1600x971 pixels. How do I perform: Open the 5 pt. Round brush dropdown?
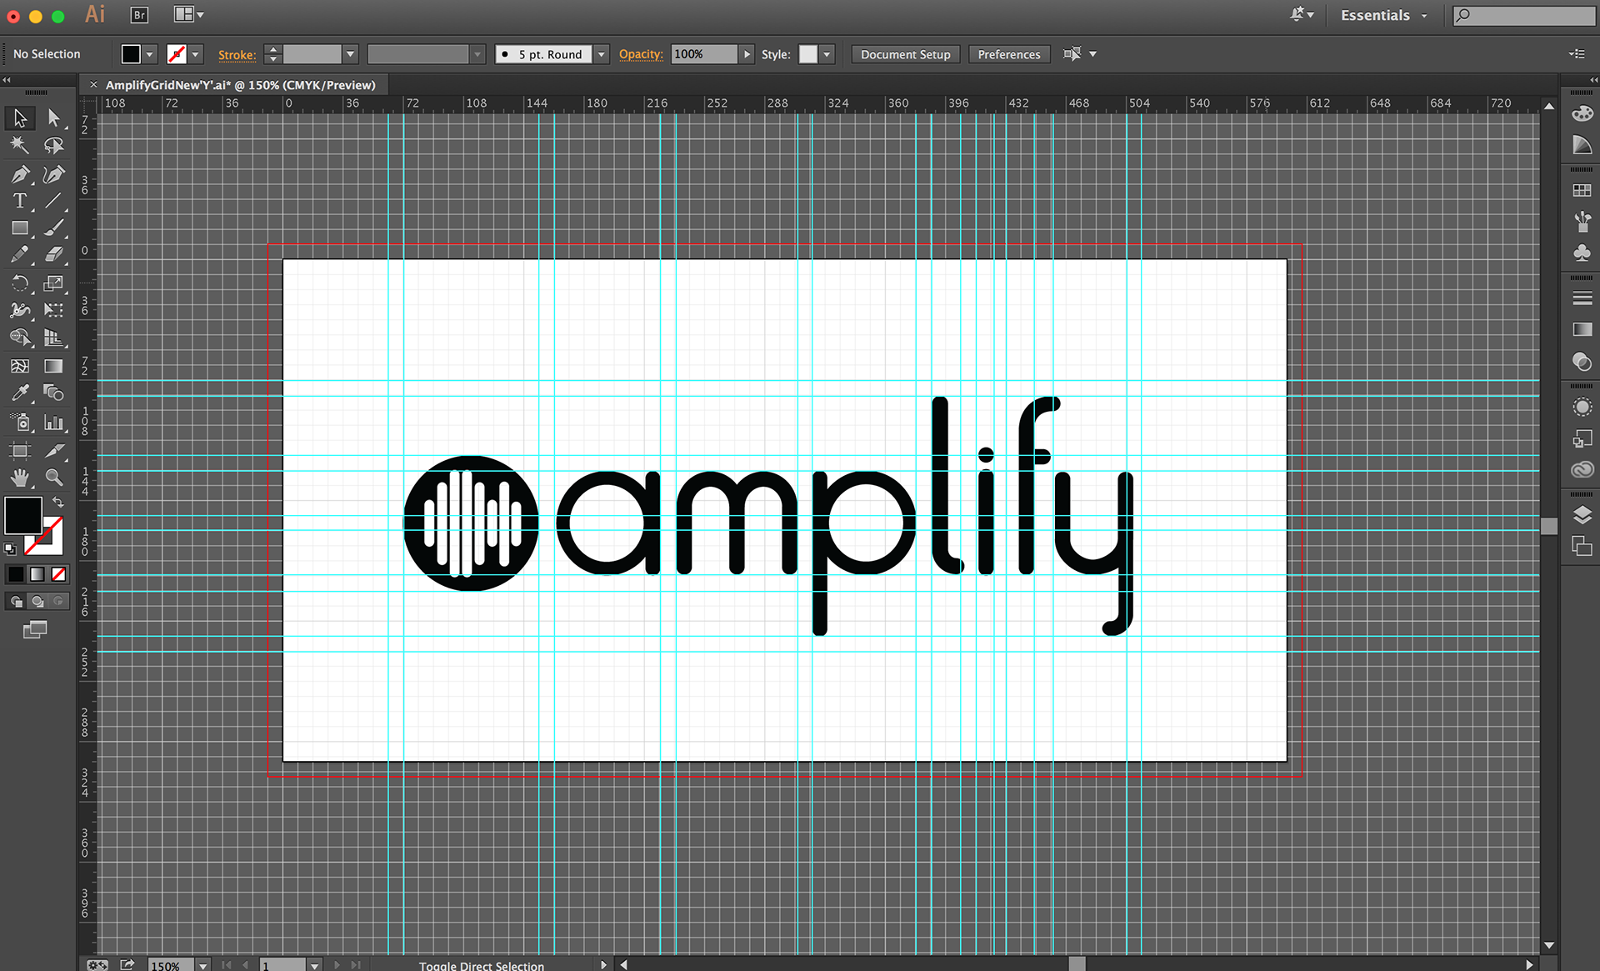tap(602, 54)
